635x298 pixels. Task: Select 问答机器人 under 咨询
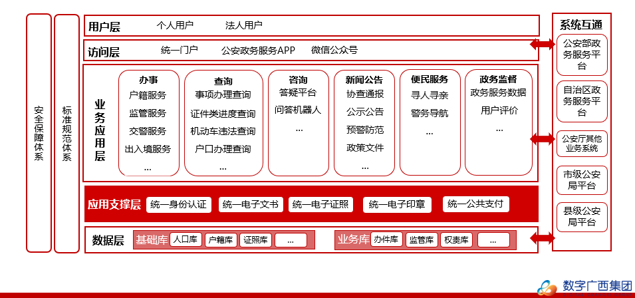[x=298, y=110]
